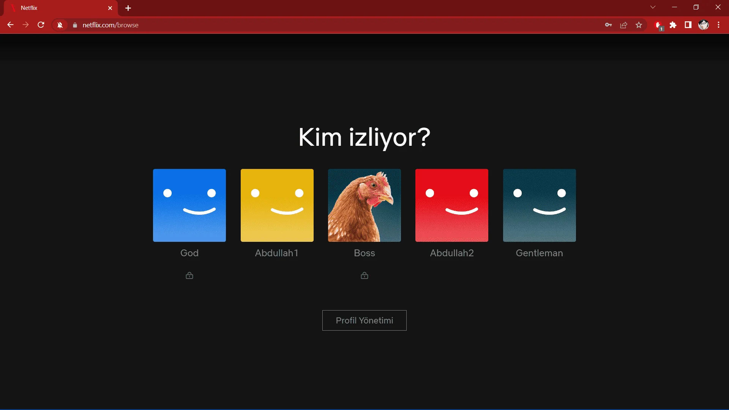Pick the dark teal Gentleman profile avatar

[x=540, y=205]
